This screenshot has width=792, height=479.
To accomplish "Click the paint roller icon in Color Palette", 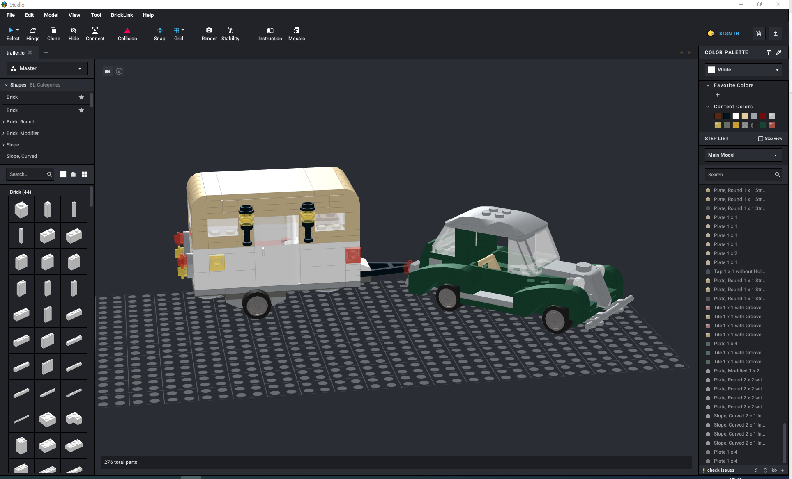I will (769, 52).
